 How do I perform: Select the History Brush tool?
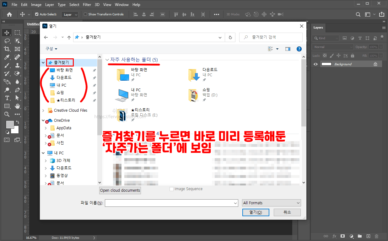7,73
